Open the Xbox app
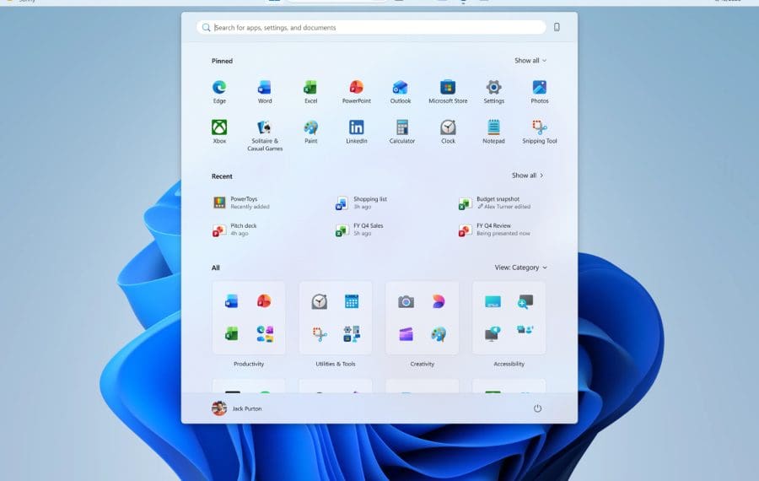The image size is (759, 481). 219,132
